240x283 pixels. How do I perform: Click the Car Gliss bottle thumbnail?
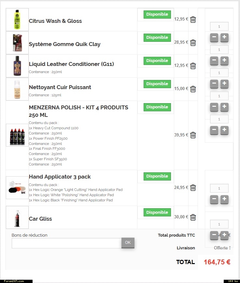tap(17, 217)
